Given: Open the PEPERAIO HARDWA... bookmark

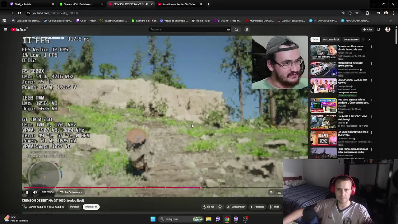Looking at the screenshot, I should [x=355, y=21].
